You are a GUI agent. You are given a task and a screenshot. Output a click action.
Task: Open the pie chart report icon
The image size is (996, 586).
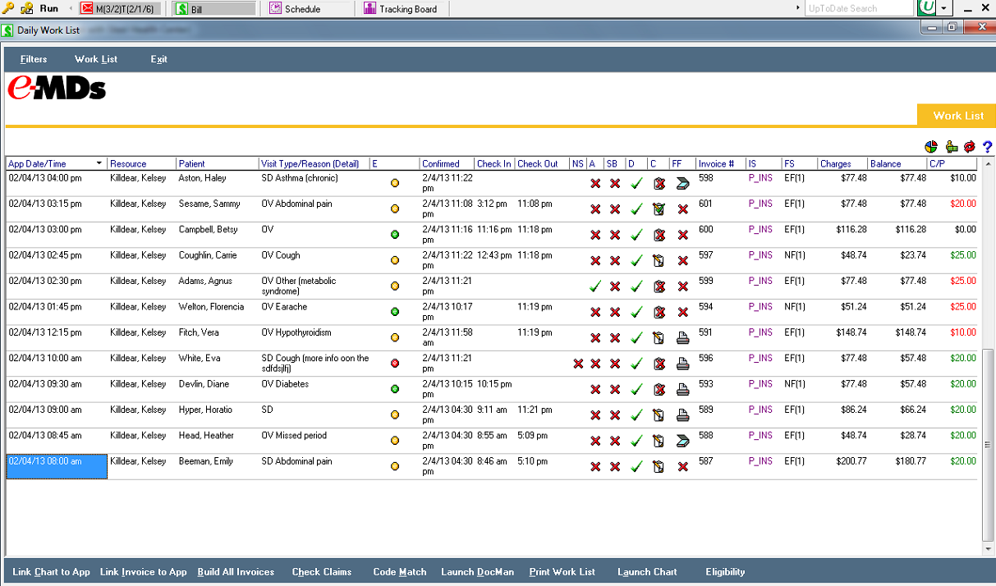click(931, 147)
